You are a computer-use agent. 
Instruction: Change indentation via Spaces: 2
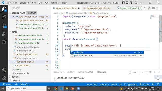pos(105,84)
